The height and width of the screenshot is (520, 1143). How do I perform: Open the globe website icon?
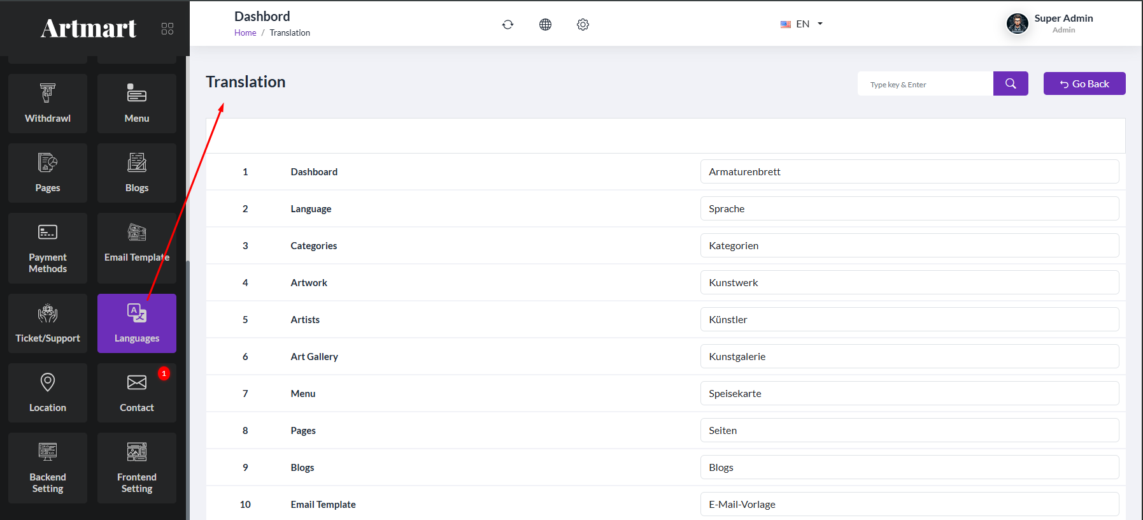coord(545,24)
